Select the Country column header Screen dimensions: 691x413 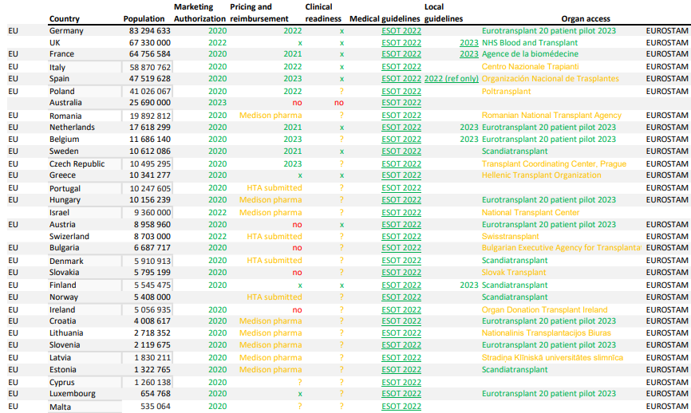65,19
